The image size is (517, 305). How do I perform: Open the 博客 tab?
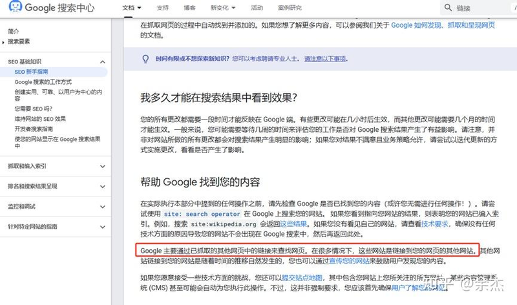pos(189,8)
